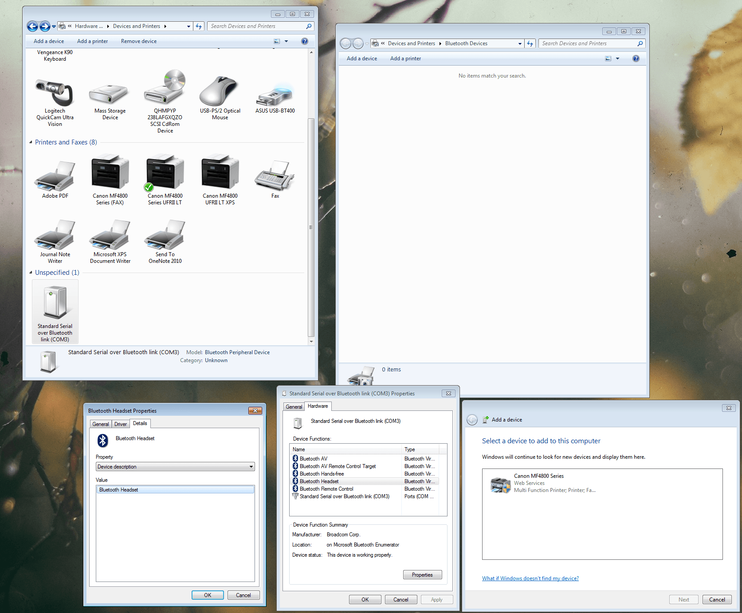742x613 pixels.
Task: Collapse the Unspecified (1) group
Action: pyautogui.click(x=31, y=273)
